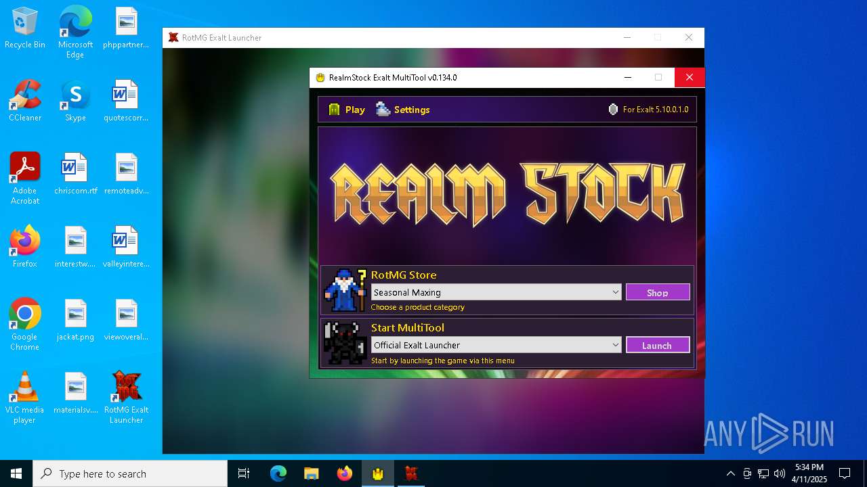Open the Recycle Bin desktop icon

[x=25, y=28]
